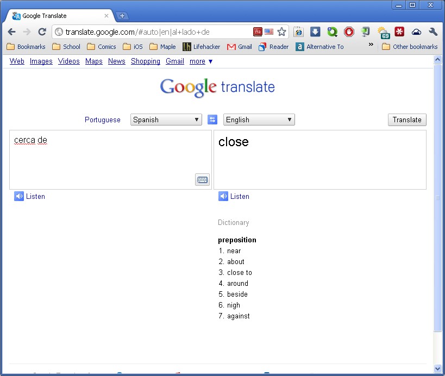Open the English target language dropdown

259,119
